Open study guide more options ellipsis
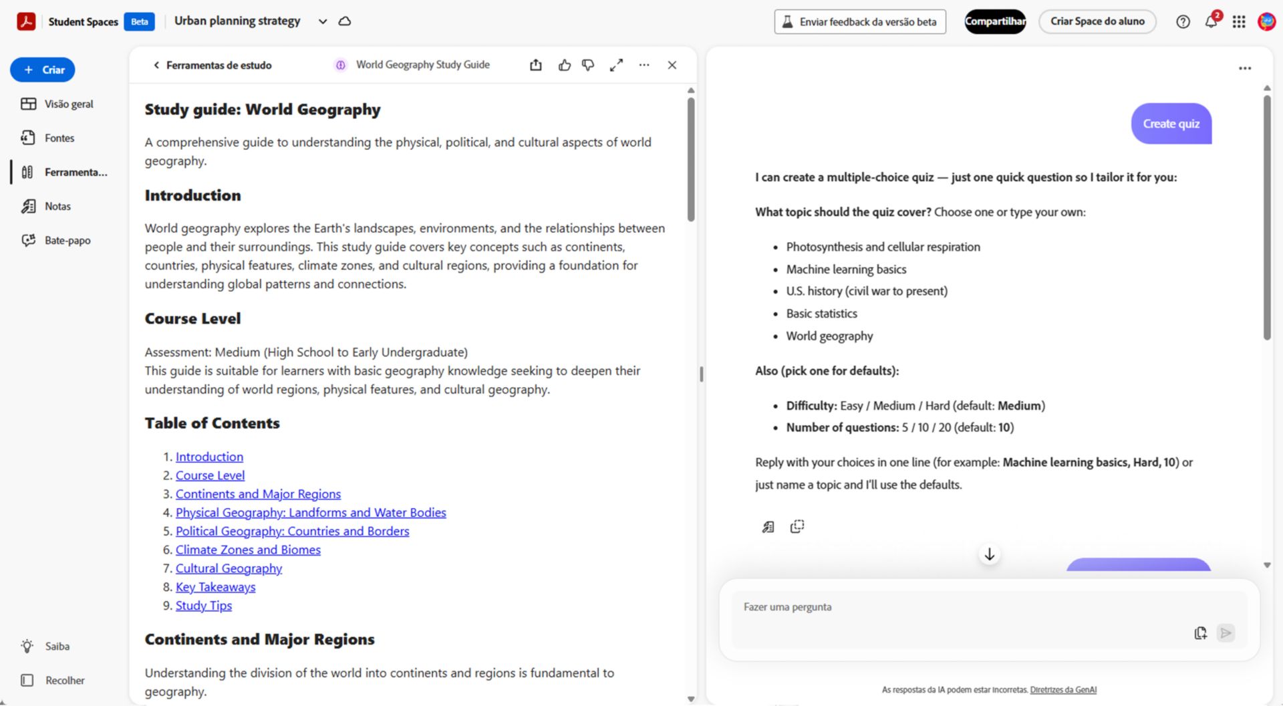 click(644, 65)
